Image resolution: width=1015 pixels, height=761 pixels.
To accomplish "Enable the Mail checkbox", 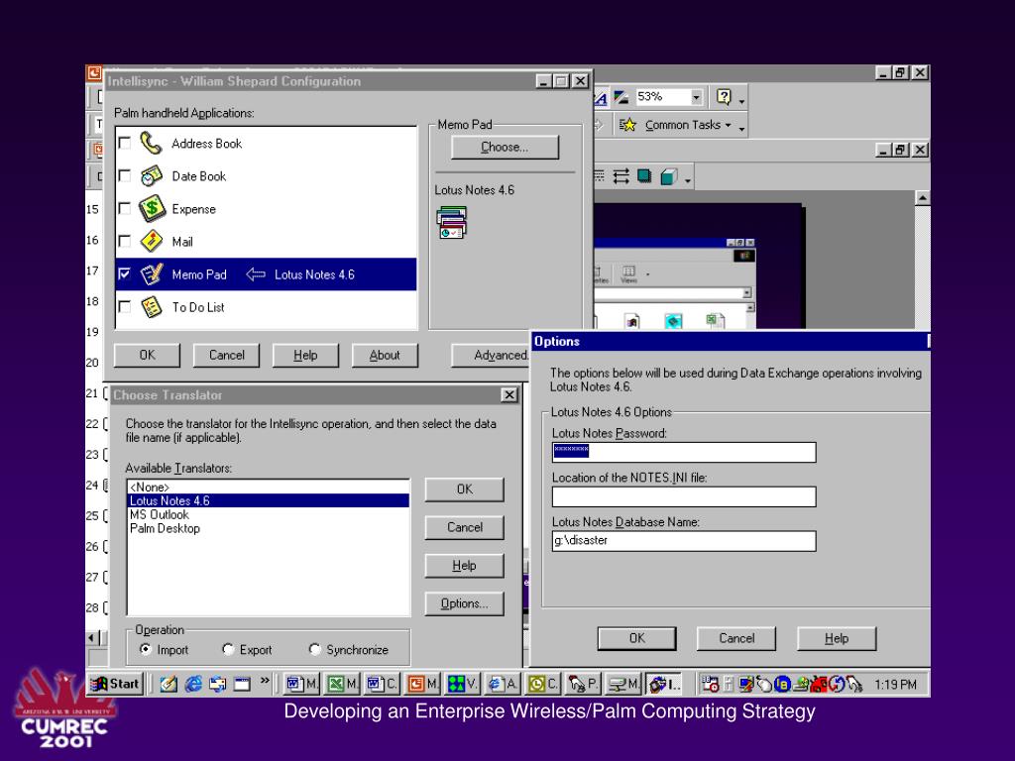I will pos(125,242).
